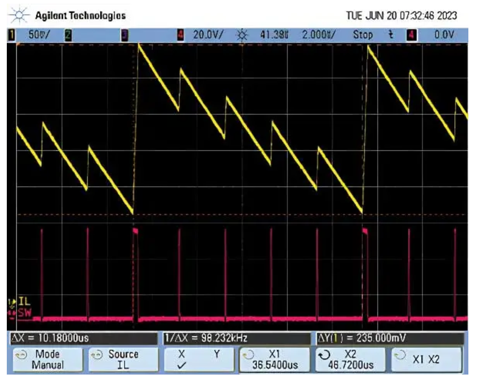Image resolution: width=477 pixels, height=380 pixels.
Task: Click the ΔX = 10.18000us readout
Action: [84, 338]
